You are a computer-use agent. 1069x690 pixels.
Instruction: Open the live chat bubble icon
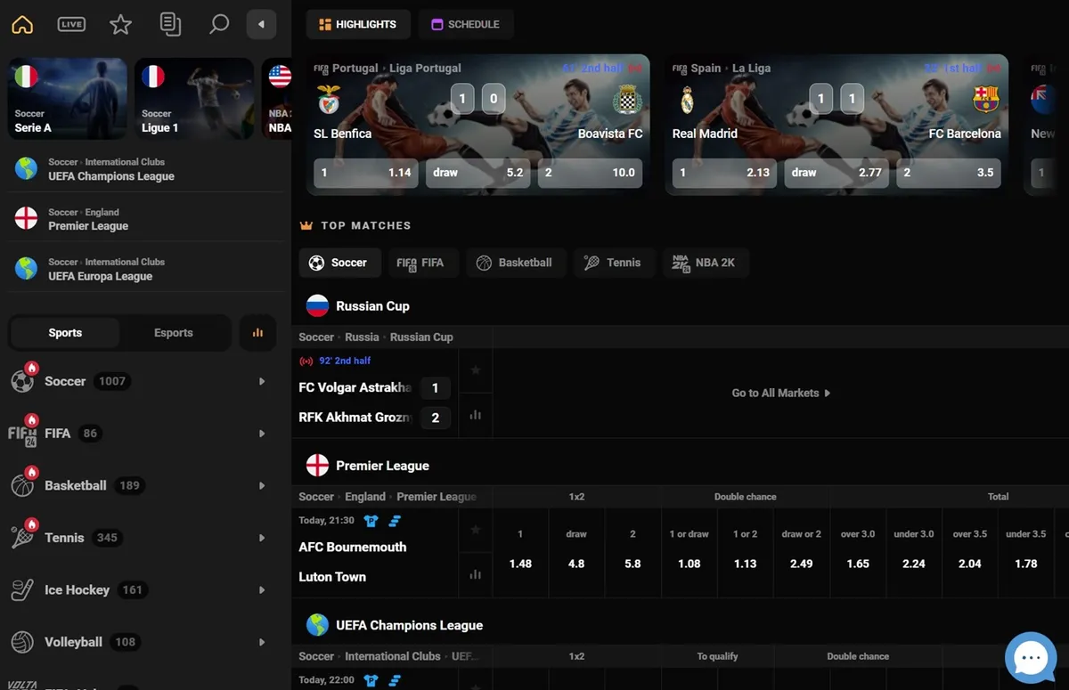tap(1031, 657)
